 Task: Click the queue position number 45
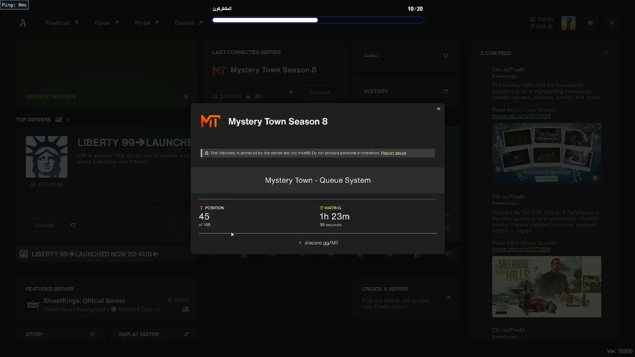[204, 217]
